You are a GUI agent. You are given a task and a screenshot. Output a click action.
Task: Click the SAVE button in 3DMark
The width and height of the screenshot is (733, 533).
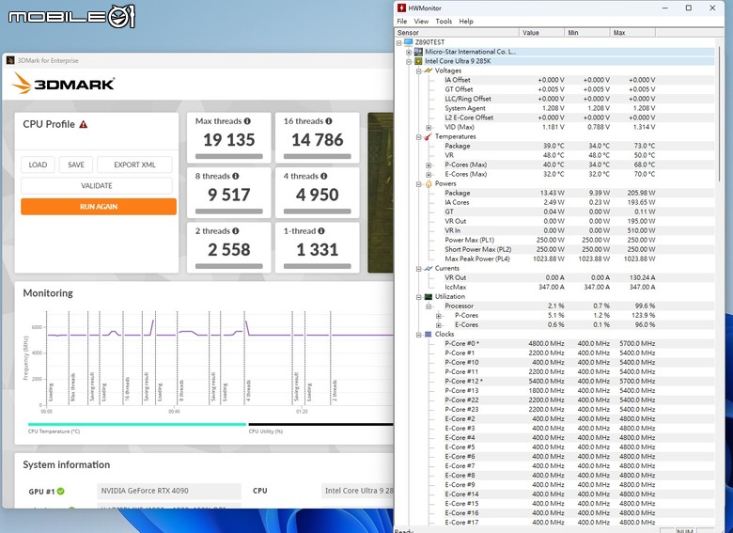[x=76, y=165]
